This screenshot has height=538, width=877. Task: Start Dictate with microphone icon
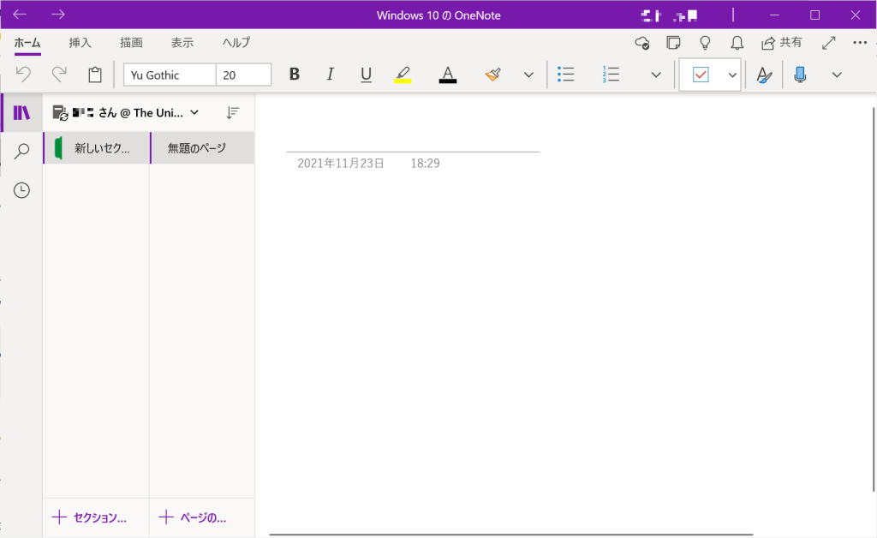[x=801, y=75]
